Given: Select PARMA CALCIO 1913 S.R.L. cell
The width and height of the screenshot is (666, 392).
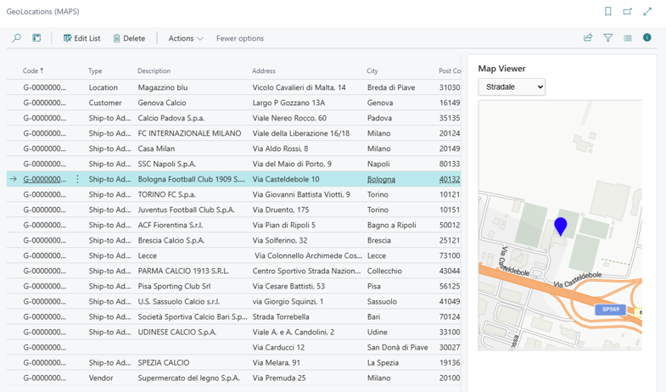Looking at the screenshot, I should pyautogui.click(x=183, y=271).
